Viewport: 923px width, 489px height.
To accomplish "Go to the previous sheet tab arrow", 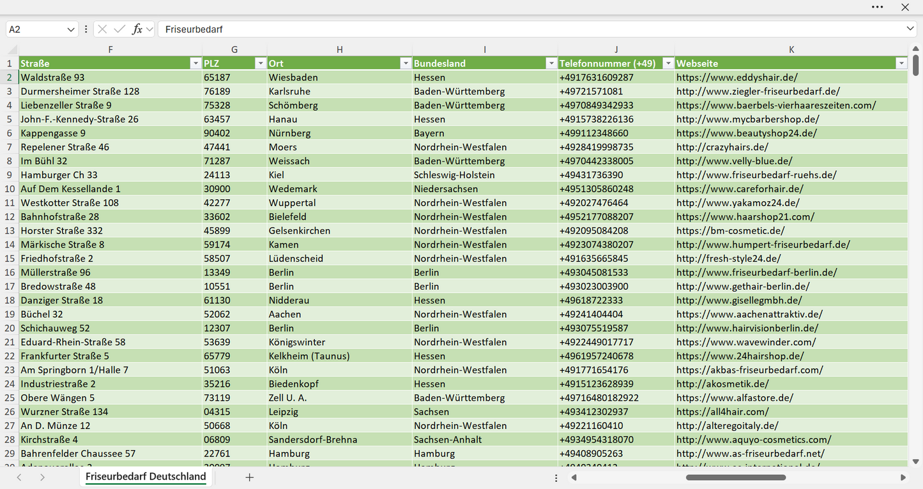I will [19, 478].
